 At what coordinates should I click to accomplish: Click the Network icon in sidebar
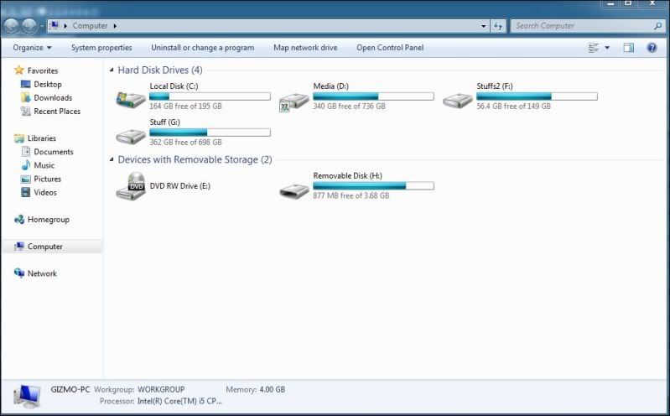[18, 273]
